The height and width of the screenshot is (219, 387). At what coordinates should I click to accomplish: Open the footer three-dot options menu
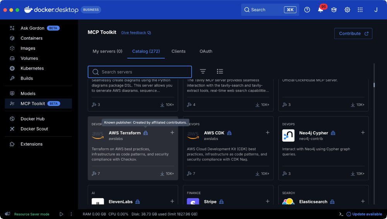click(71, 214)
